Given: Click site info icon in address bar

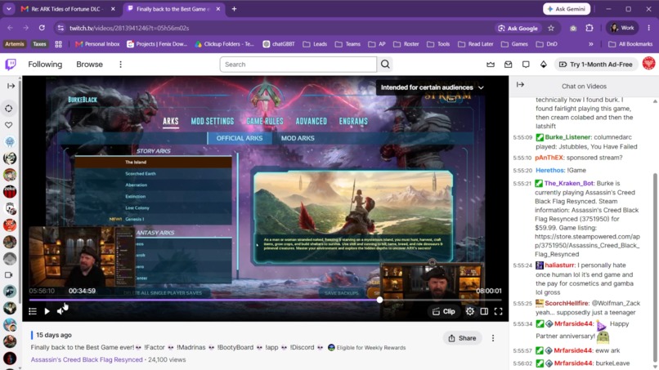Looking at the screenshot, I should coord(61,28).
